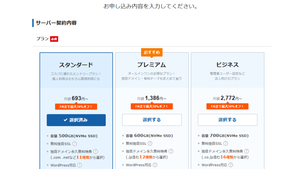298x169 pixels.
Task: Click the おすすめ badge on プレミアム
Action: tap(152, 52)
